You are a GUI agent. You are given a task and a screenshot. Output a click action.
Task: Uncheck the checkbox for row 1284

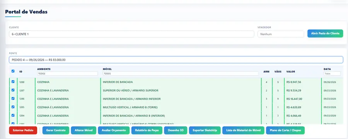tap(13, 115)
